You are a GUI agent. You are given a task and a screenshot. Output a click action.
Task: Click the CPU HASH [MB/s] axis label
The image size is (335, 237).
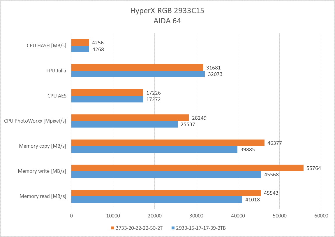click(x=47, y=46)
